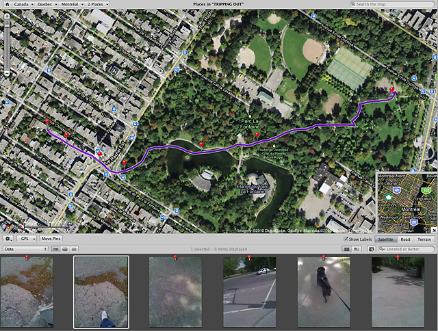Click the Move Pins button
The width and height of the screenshot is (438, 331).
[51, 239]
